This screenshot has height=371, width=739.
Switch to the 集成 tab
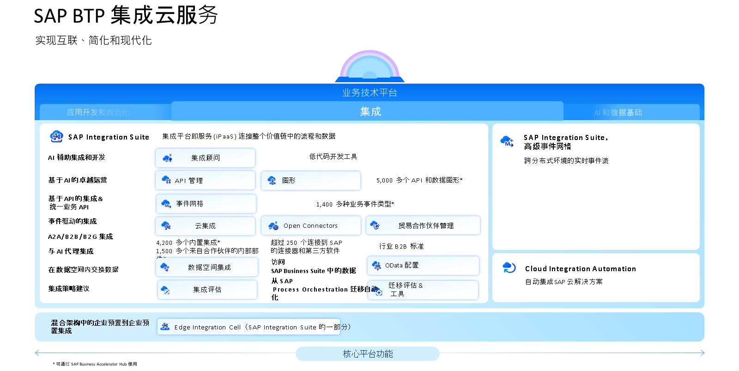367,111
